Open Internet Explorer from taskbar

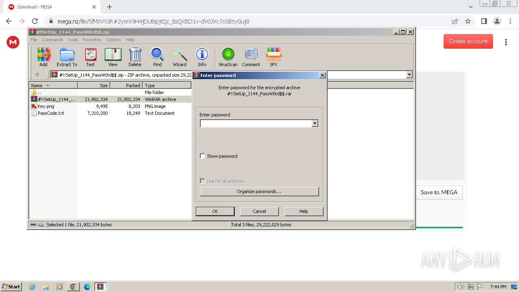pyautogui.click(x=32, y=287)
